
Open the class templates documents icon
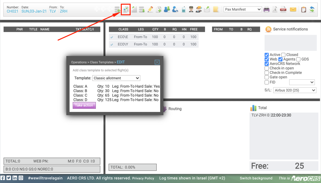126,9
